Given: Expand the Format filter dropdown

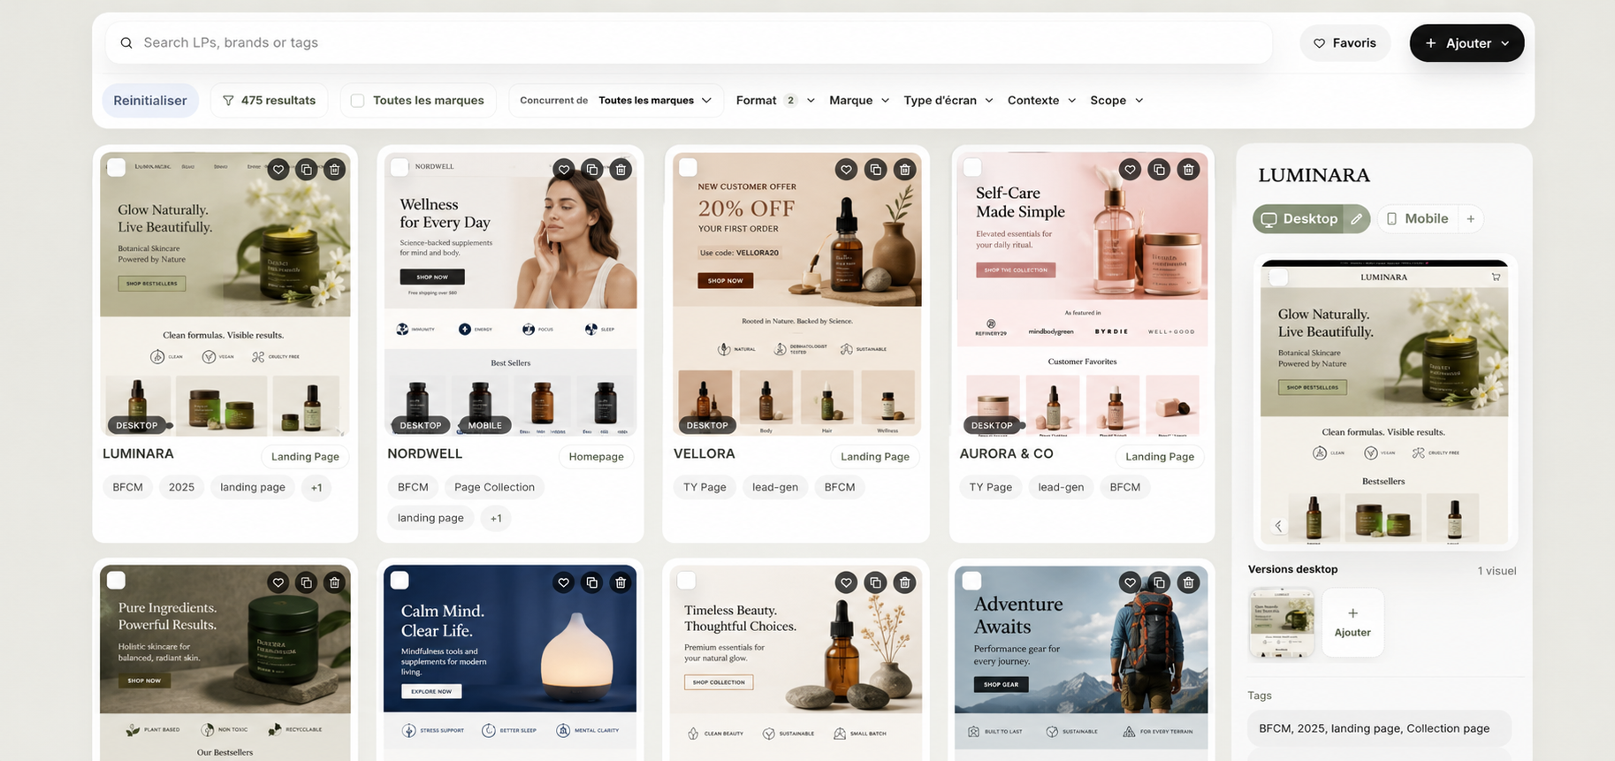Looking at the screenshot, I should pyautogui.click(x=775, y=101).
